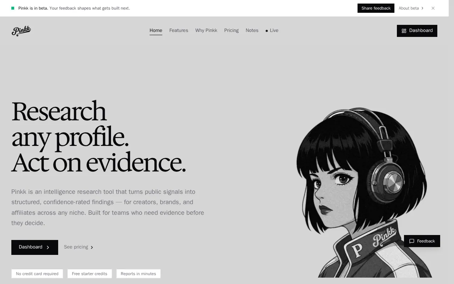The image size is (454, 284).
Task: Open Pricing from the top navigation
Action: (x=231, y=31)
